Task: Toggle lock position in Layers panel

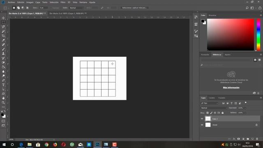Action: point(215,113)
